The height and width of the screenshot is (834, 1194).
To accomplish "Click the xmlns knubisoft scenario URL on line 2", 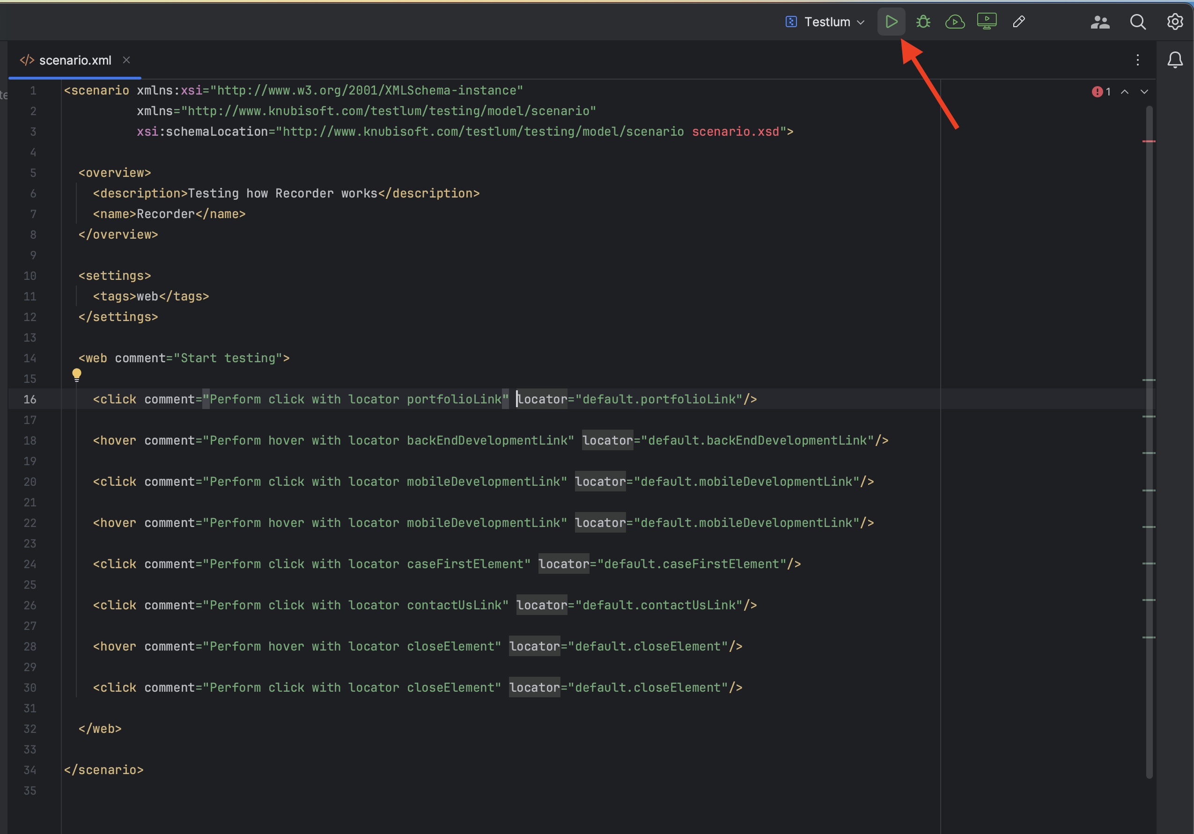I will click(x=388, y=111).
